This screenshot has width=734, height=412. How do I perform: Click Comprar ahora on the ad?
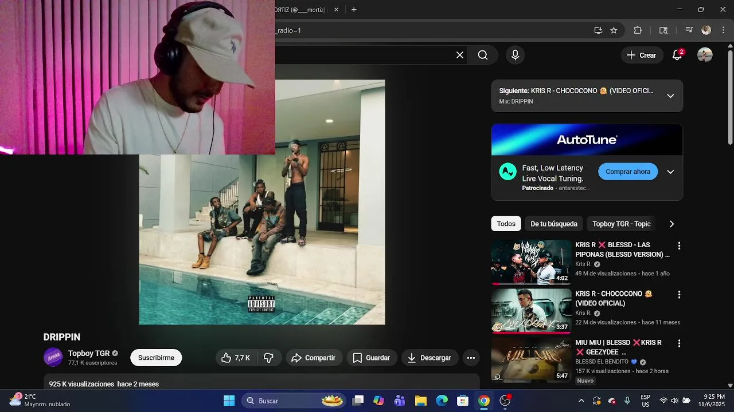(x=628, y=172)
